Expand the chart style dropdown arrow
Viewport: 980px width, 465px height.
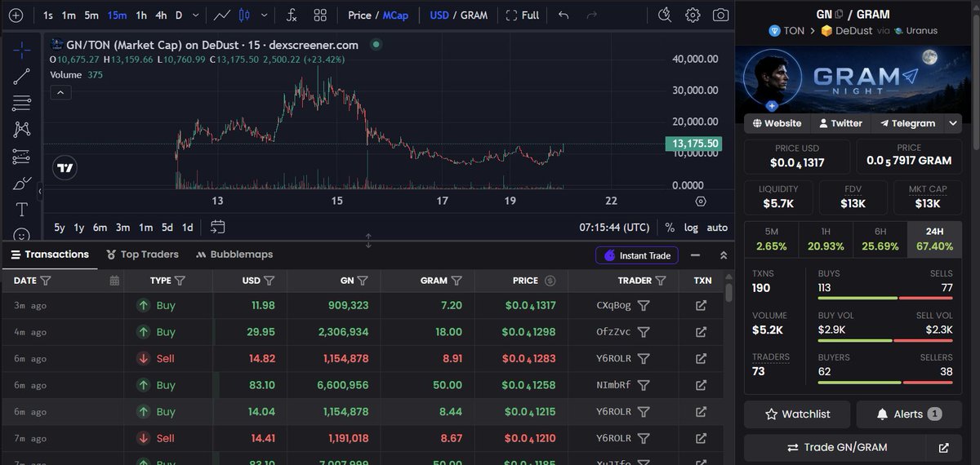[264, 15]
